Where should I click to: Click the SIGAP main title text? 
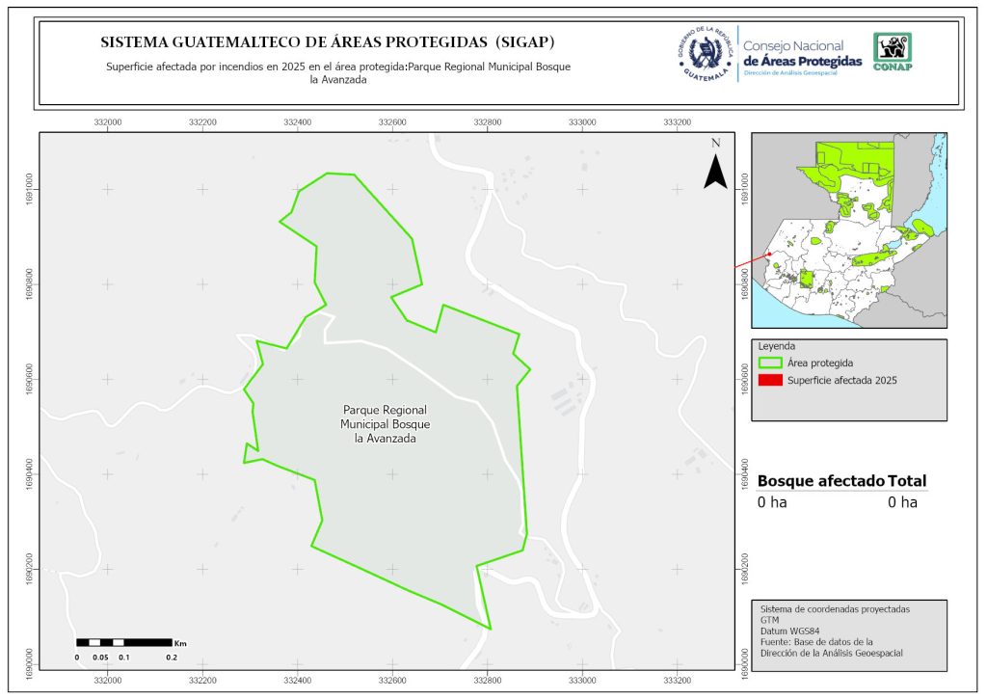pyautogui.click(x=328, y=42)
